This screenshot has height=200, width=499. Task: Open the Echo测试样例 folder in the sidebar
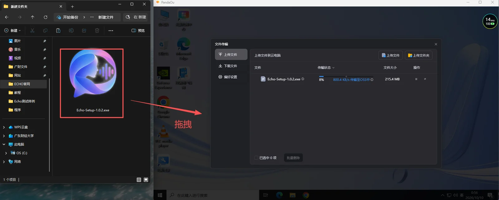pyautogui.click(x=24, y=101)
